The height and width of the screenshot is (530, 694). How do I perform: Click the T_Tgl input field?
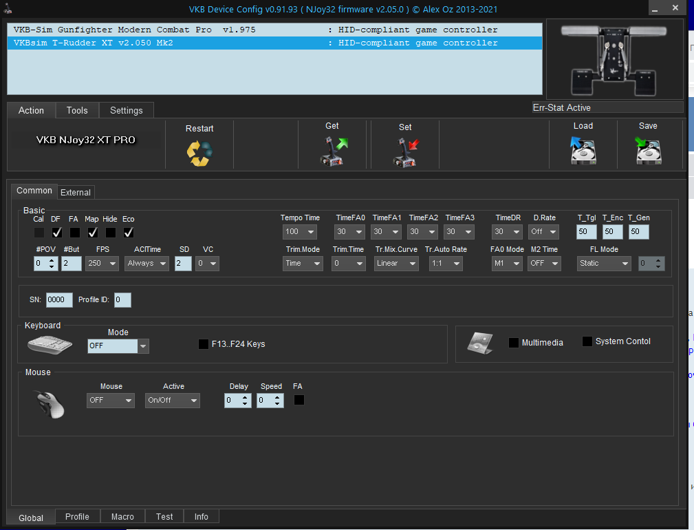587,231
